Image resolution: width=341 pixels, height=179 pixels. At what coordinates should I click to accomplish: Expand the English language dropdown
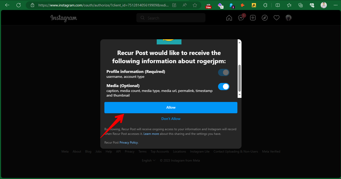coord(149,161)
